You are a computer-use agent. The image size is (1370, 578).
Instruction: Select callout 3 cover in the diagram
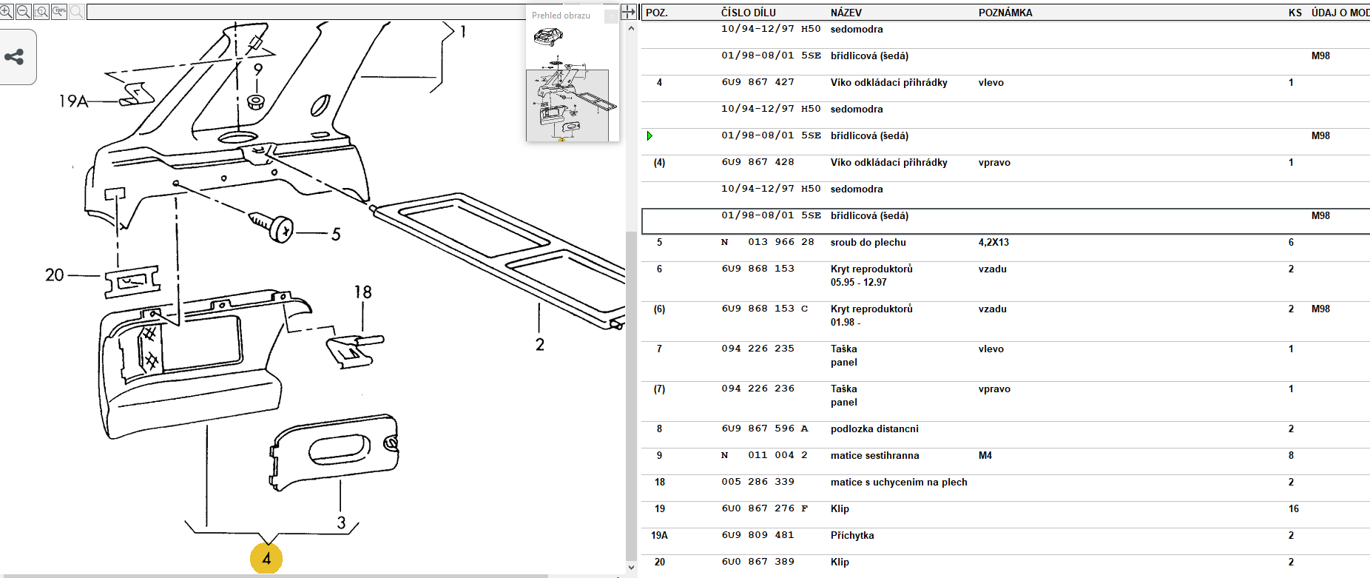point(341,522)
